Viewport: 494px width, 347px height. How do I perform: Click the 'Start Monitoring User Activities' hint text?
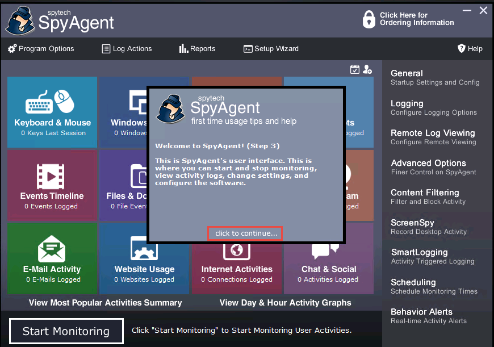242,331
